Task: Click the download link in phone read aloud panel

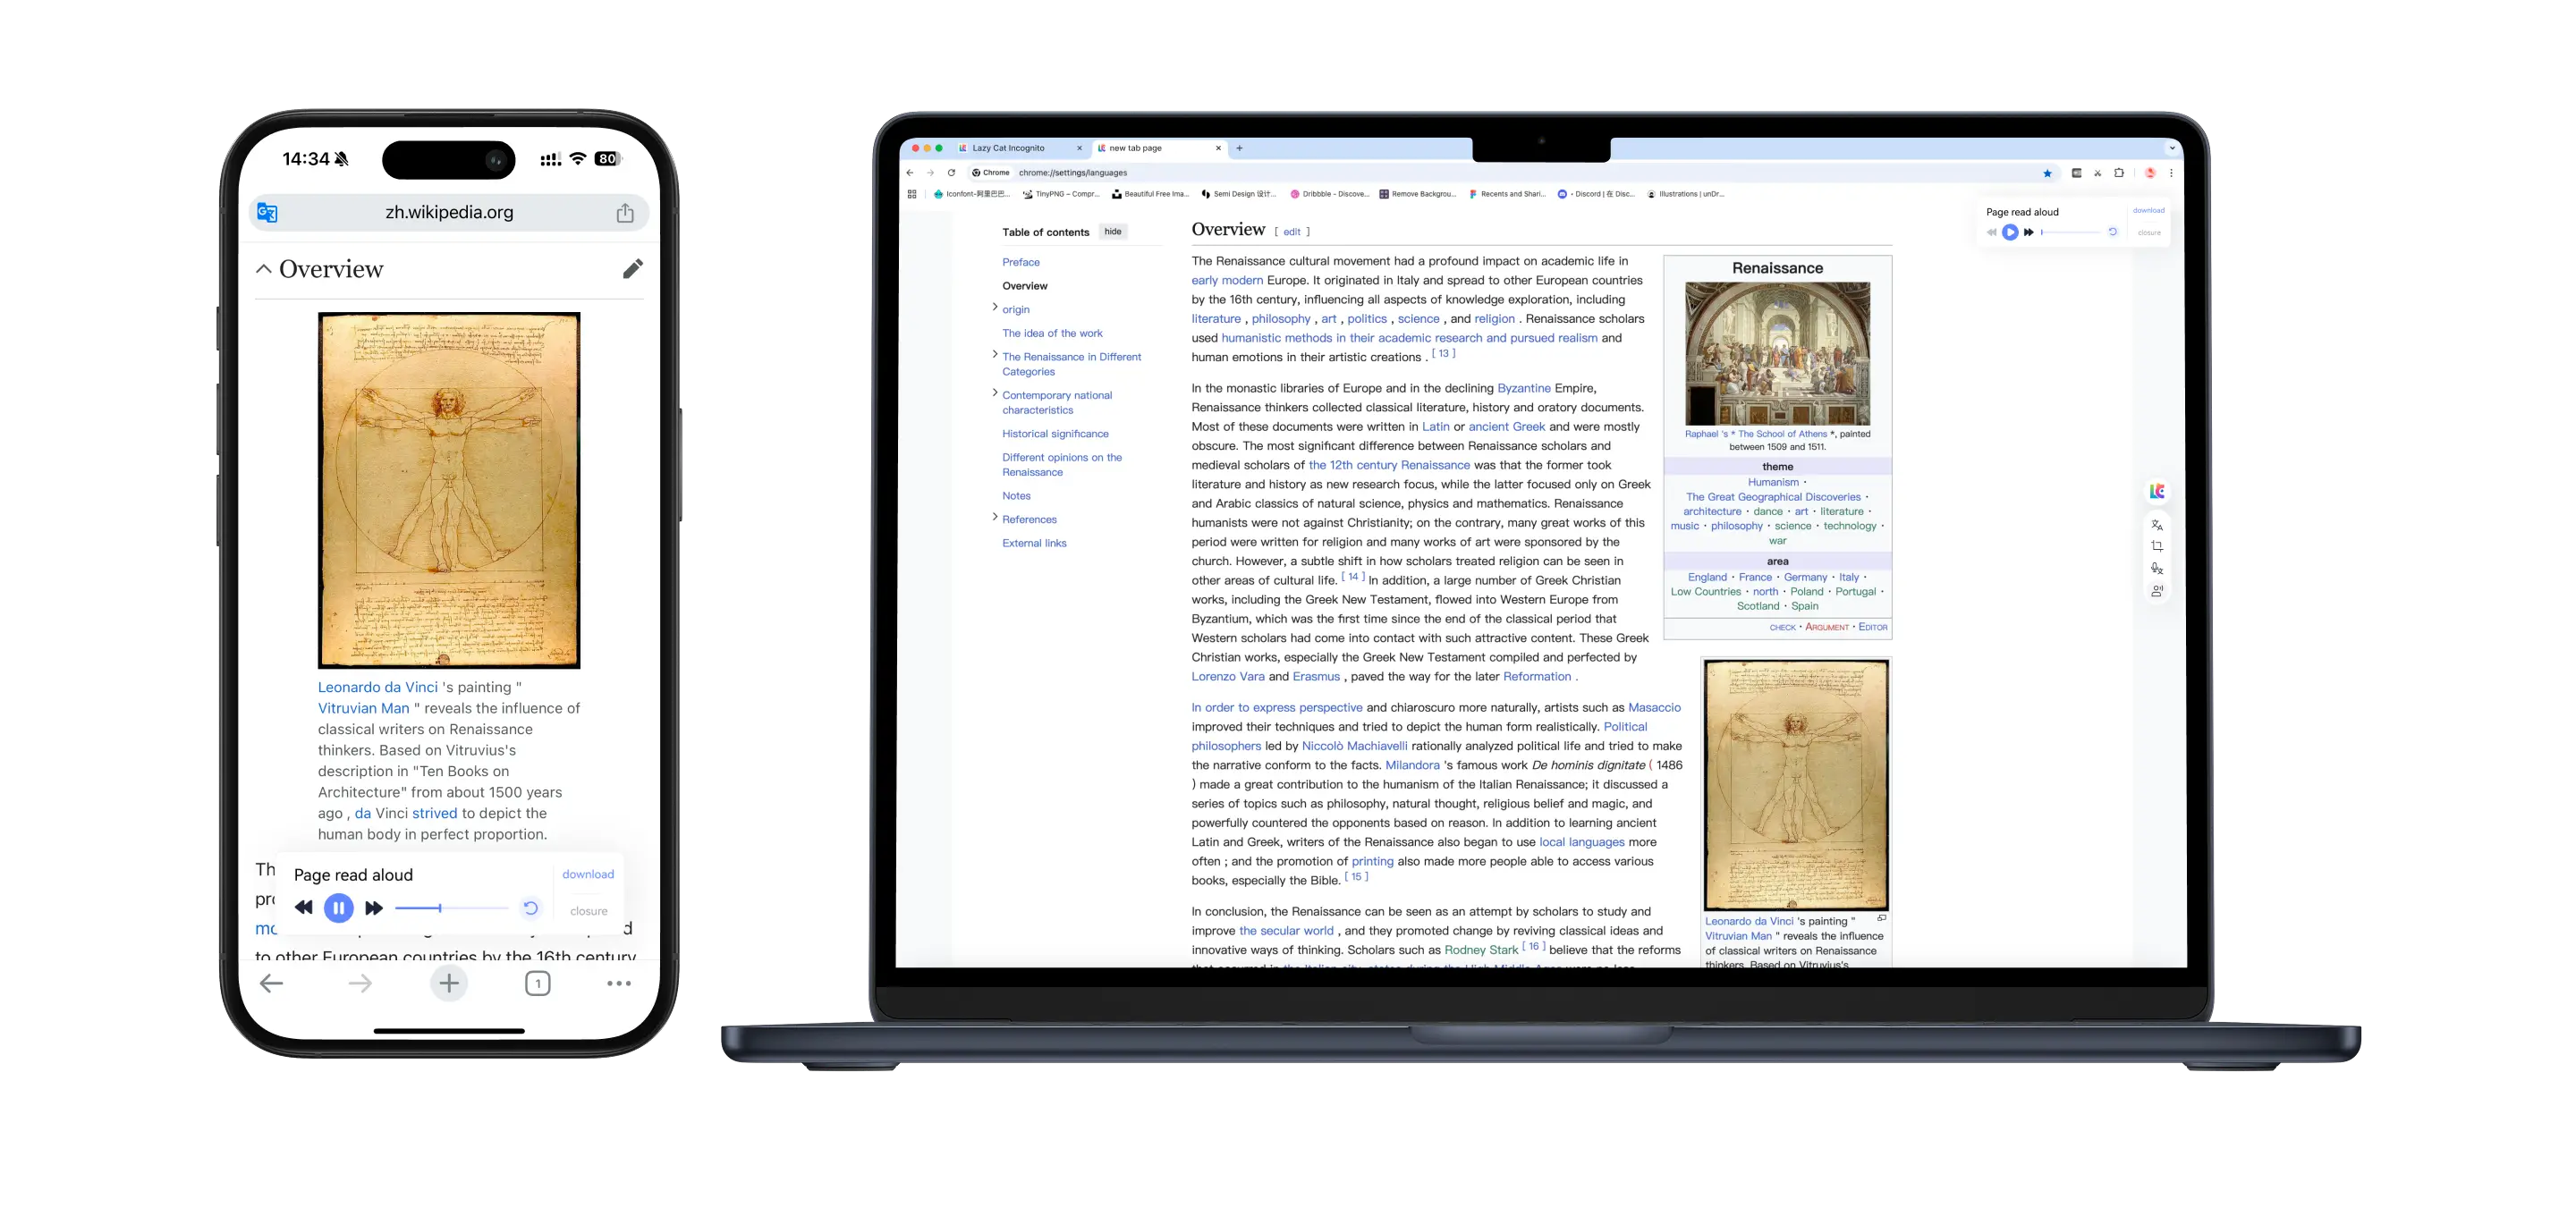Action: point(588,874)
